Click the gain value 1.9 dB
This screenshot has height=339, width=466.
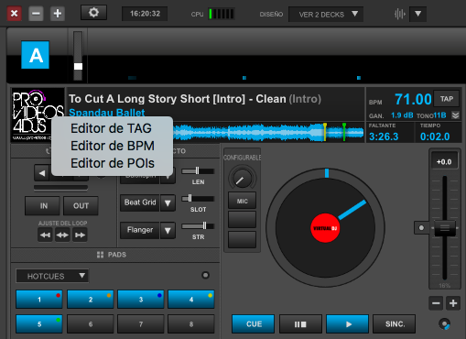point(402,115)
